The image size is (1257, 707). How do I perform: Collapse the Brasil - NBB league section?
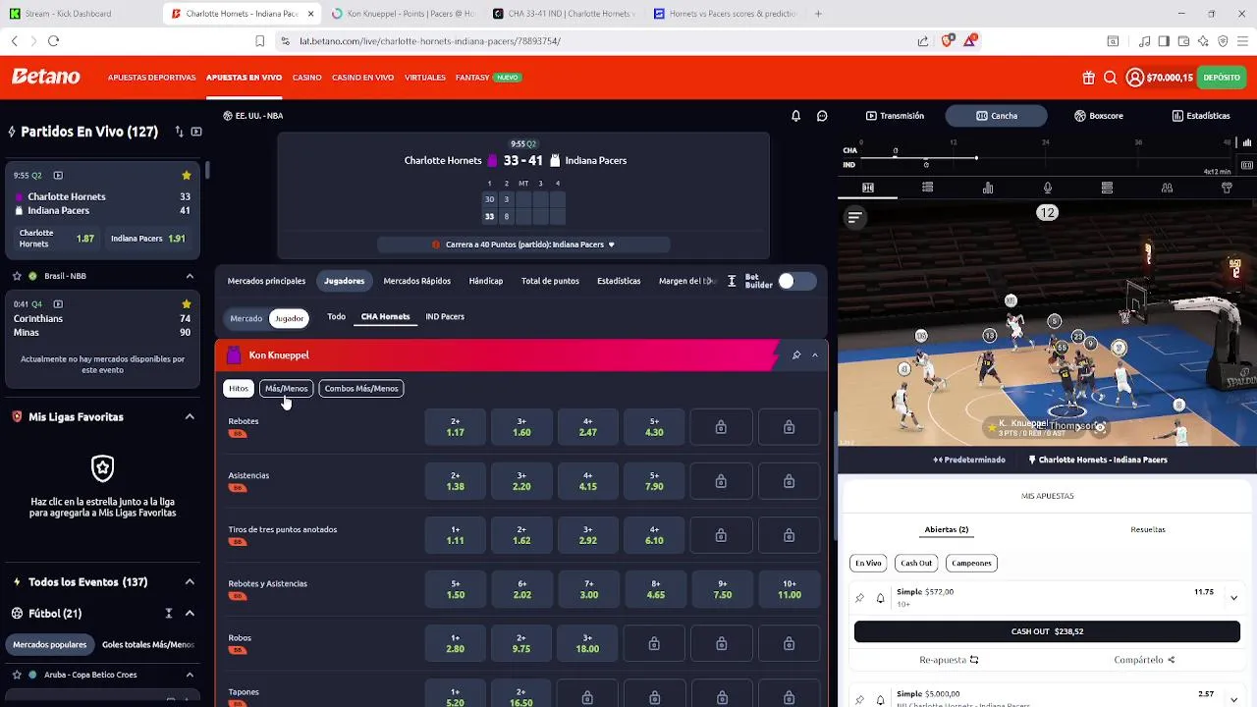tap(190, 276)
